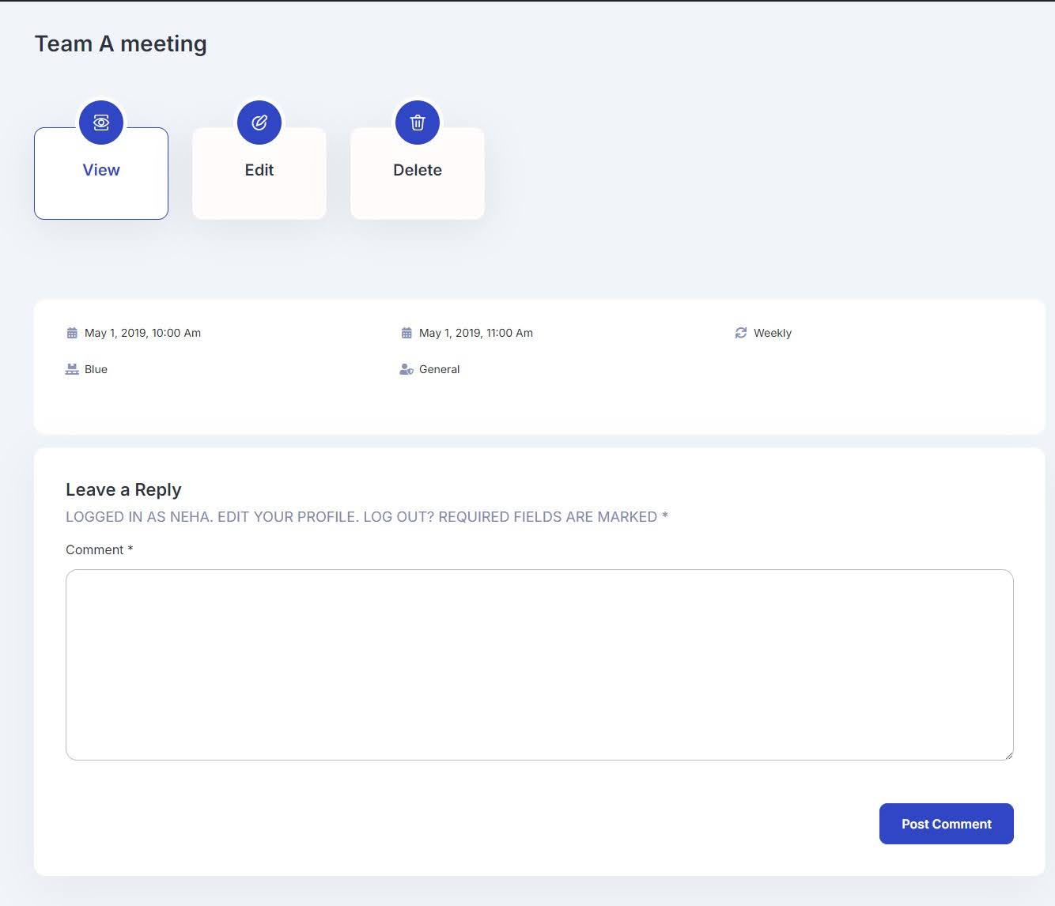The width and height of the screenshot is (1055, 906).
Task: Click the 'May 1, 2019, 11:00 Am' end time text
Action: [x=476, y=333]
